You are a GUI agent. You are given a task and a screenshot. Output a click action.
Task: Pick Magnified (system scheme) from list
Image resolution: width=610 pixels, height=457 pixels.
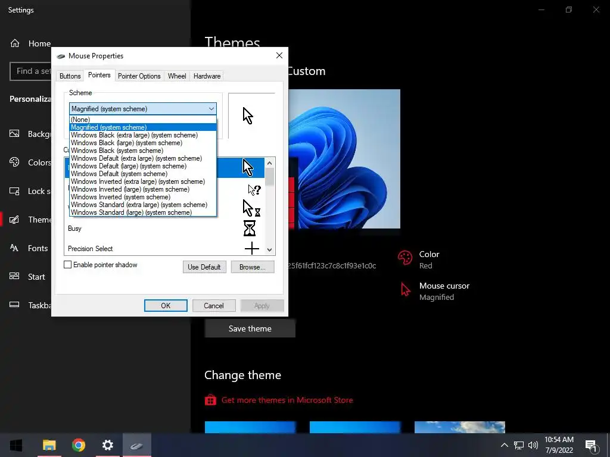[143, 127]
